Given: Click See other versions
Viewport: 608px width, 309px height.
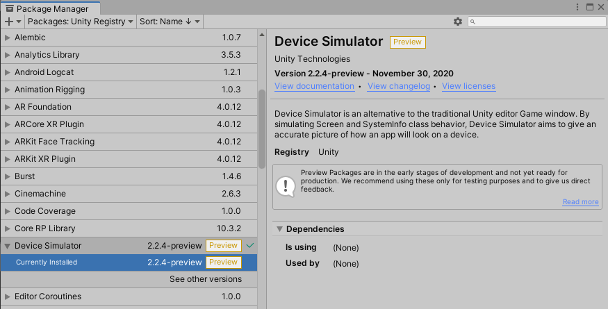Looking at the screenshot, I should (x=206, y=279).
